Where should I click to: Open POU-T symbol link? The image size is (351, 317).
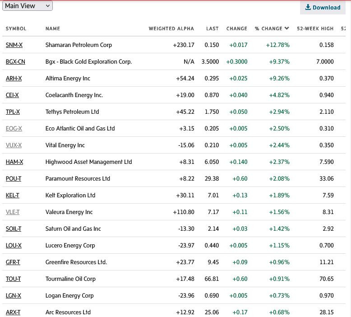14,178
